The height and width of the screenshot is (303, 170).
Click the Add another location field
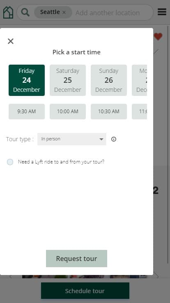[108, 13]
